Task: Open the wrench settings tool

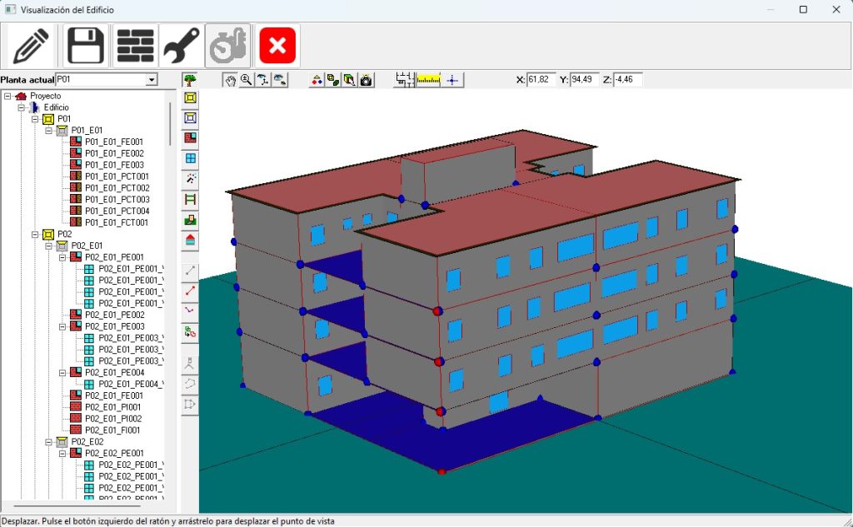Action: (181, 45)
